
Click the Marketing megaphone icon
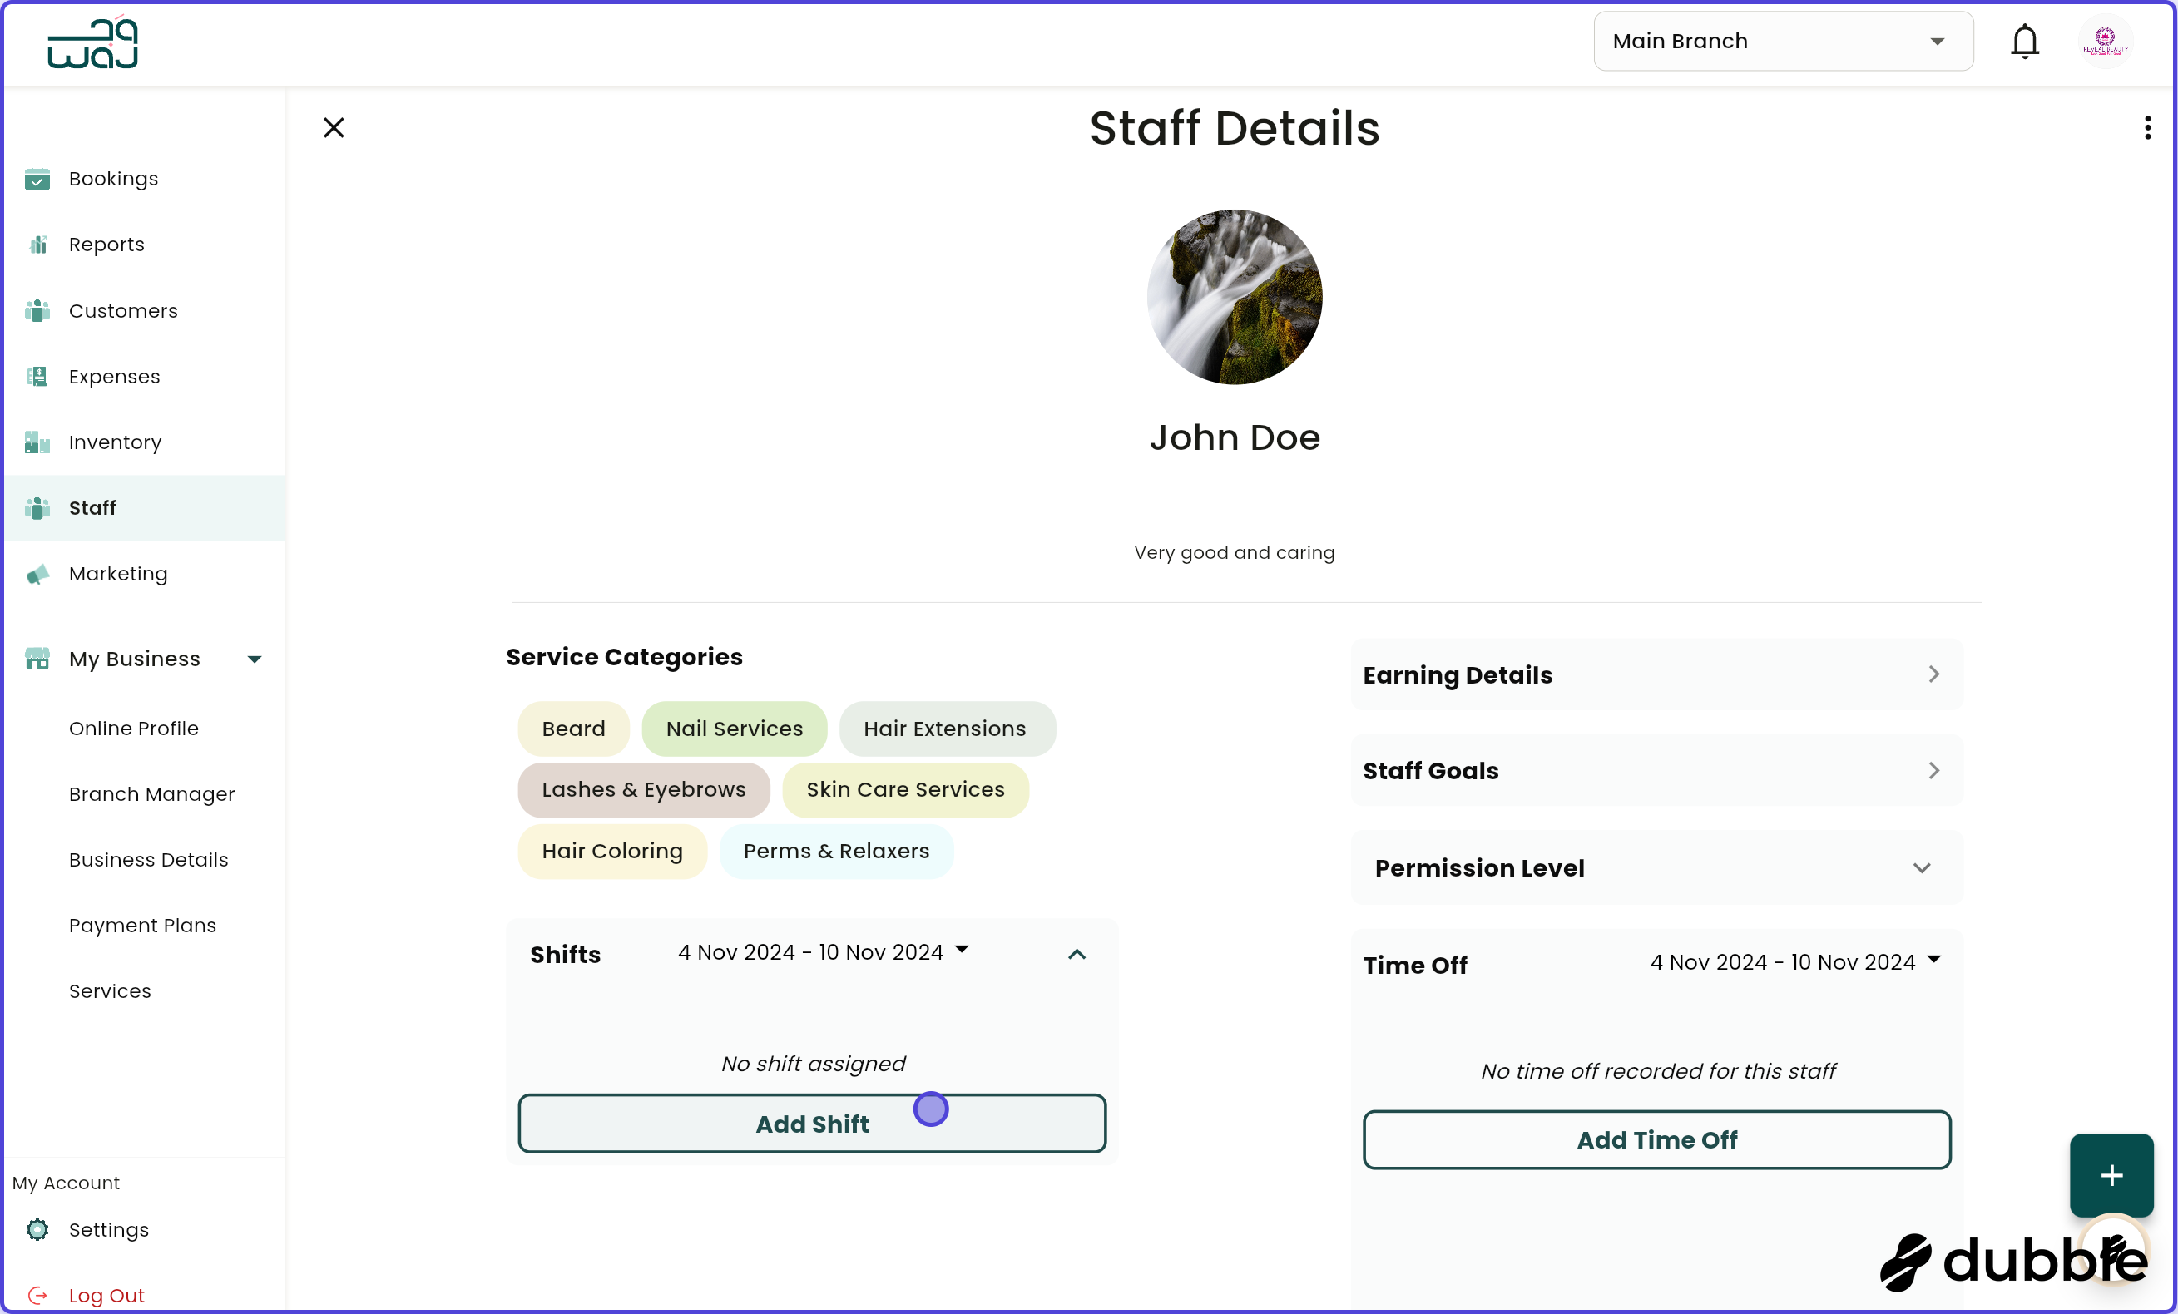[x=37, y=574]
